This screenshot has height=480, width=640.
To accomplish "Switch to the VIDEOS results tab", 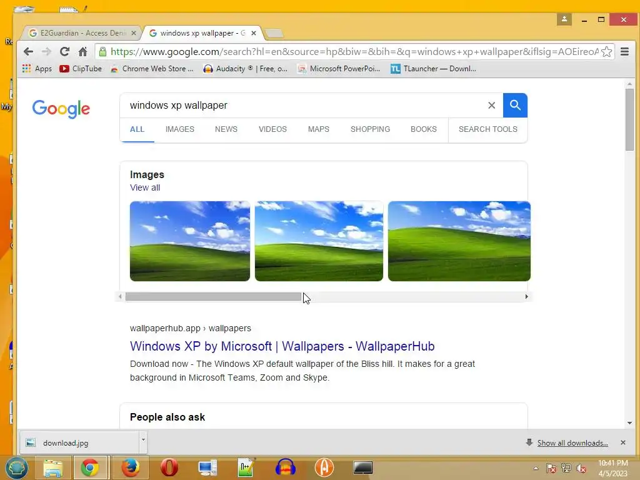I will (272, 129).
